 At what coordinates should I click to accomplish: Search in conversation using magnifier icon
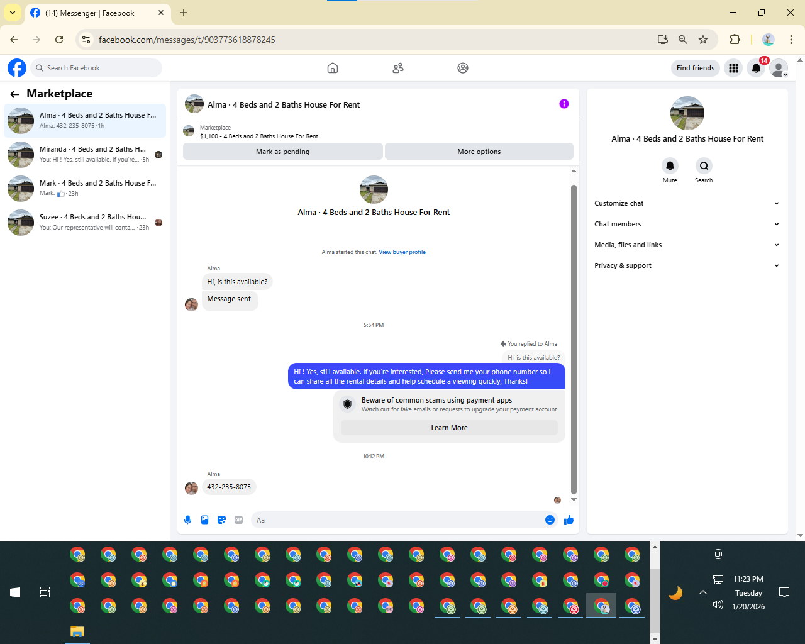(704, 166)
